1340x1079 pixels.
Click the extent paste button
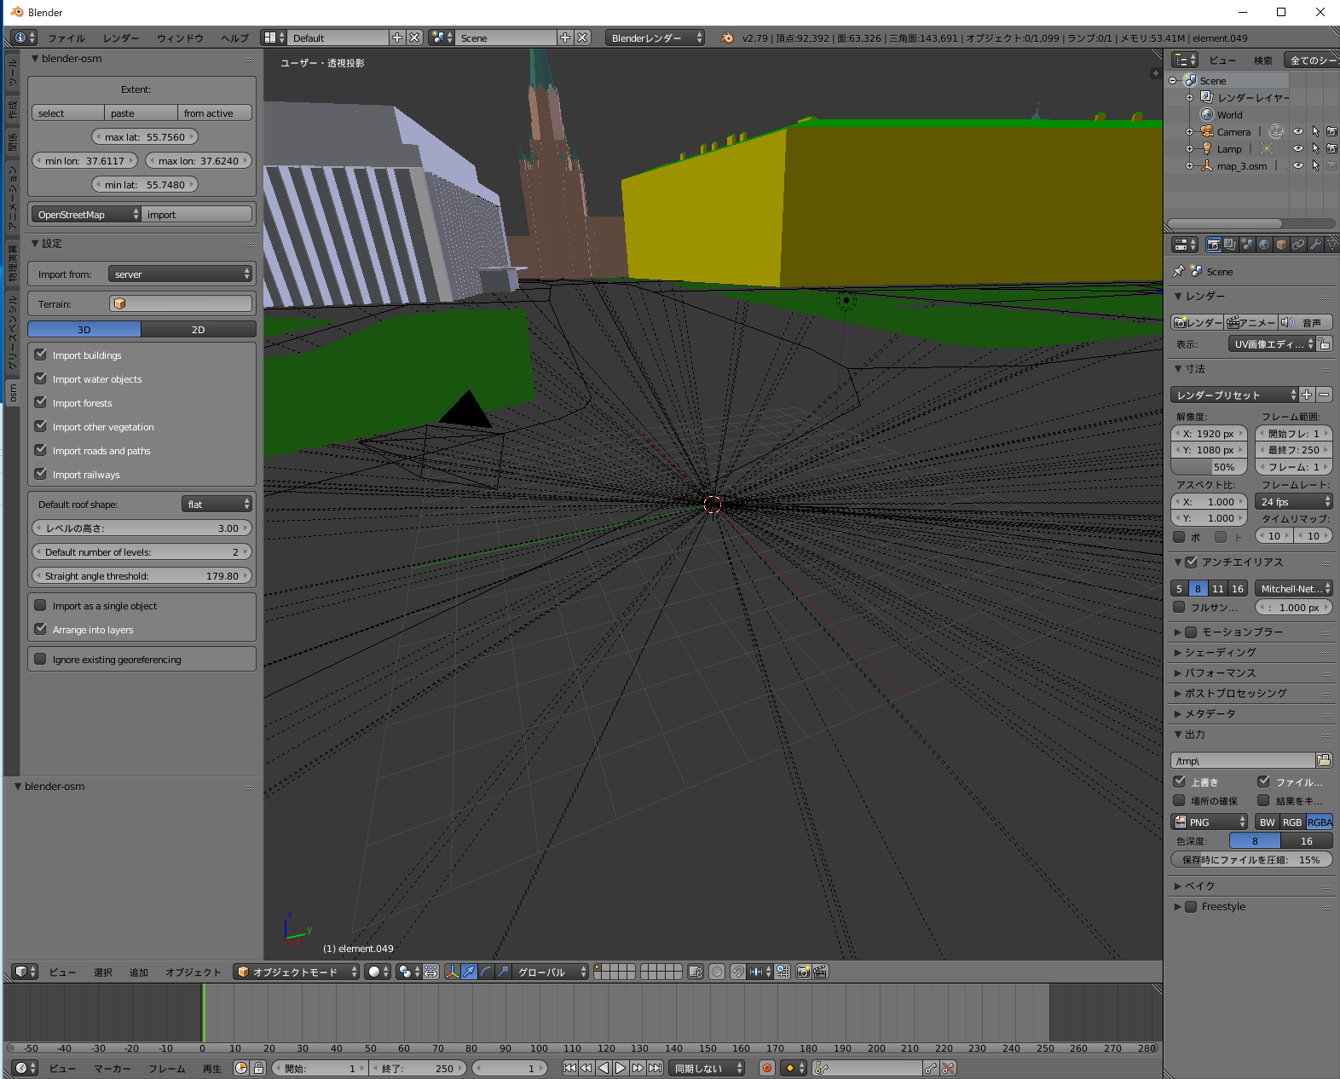(x=142, y=113)
